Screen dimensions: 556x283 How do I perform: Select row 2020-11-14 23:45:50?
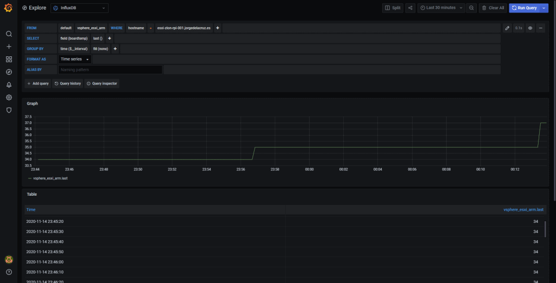tap(283, 252)
